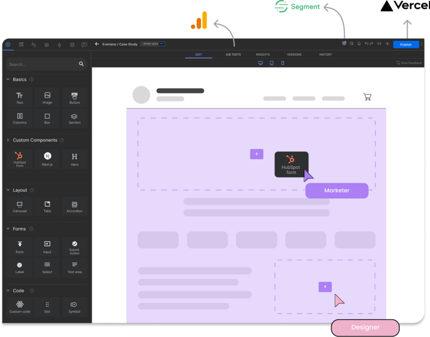Select the Select form component
Screen dimensions: 430x337
[47, 268]
